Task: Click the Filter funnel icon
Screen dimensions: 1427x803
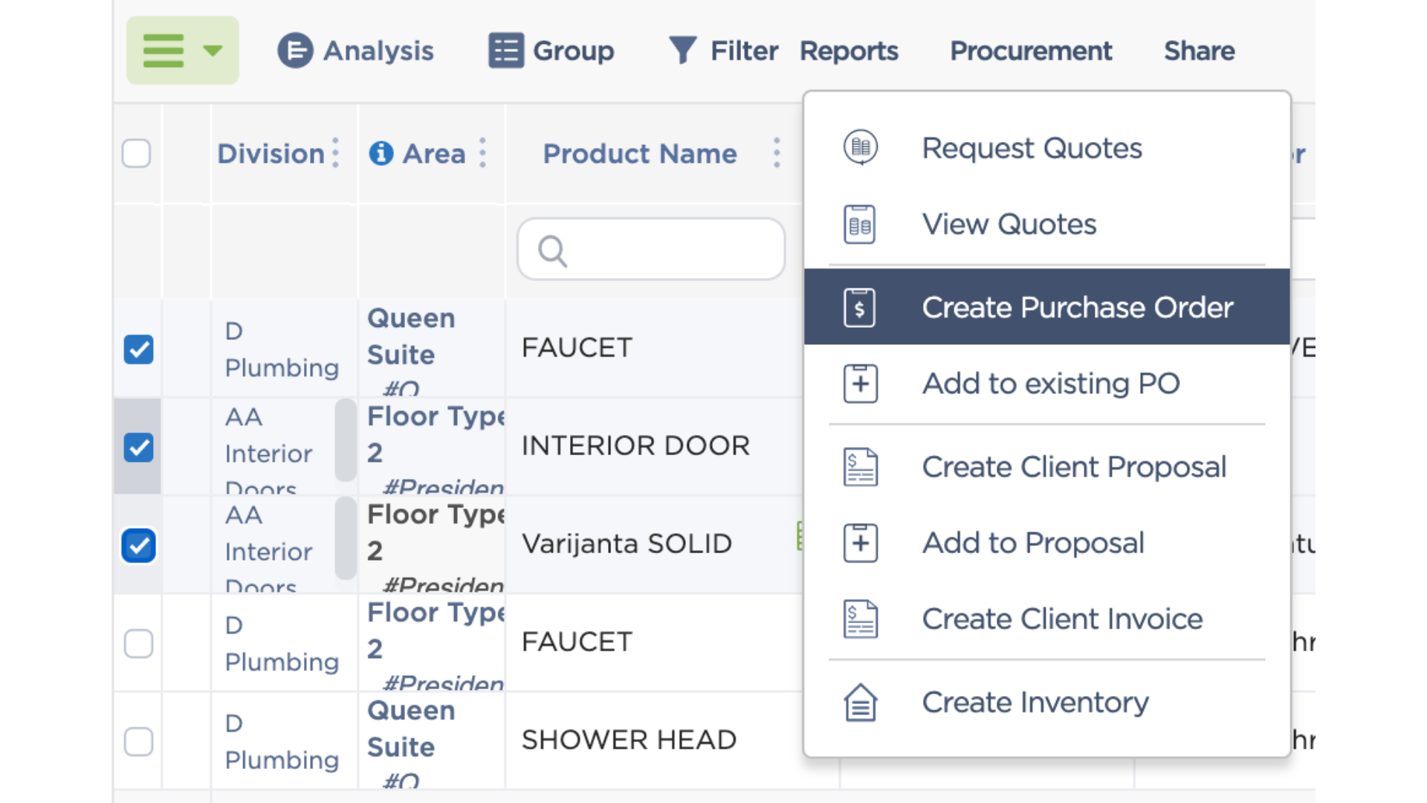Action: [682, 51]
